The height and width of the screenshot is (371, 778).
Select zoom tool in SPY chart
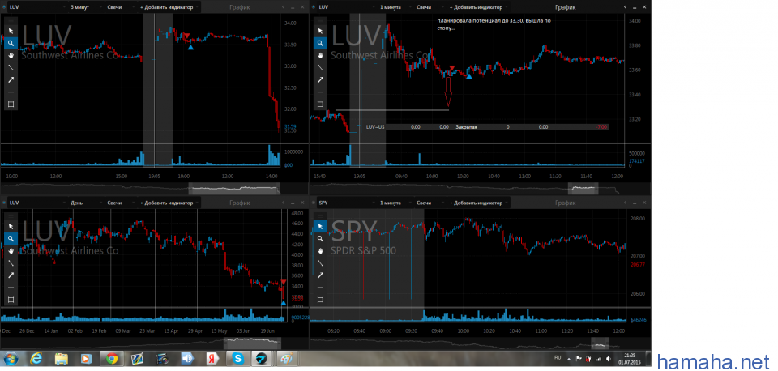[x=321, y=239]
